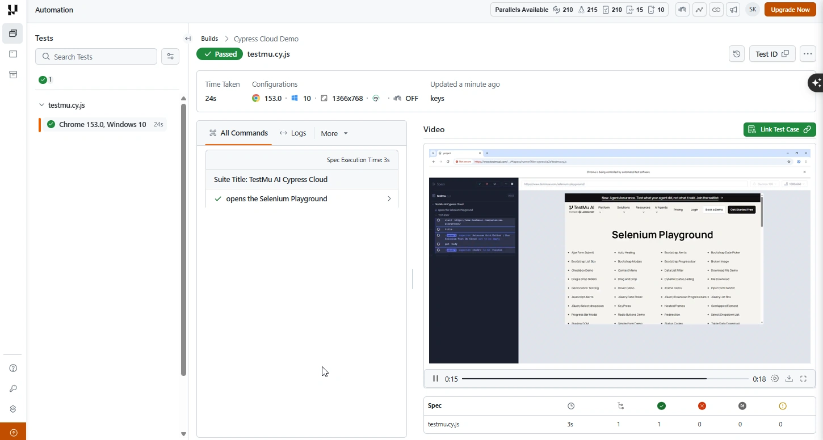Click the green passed-count column icon
The width and height of the screenshot is (823, 440).
661,406
